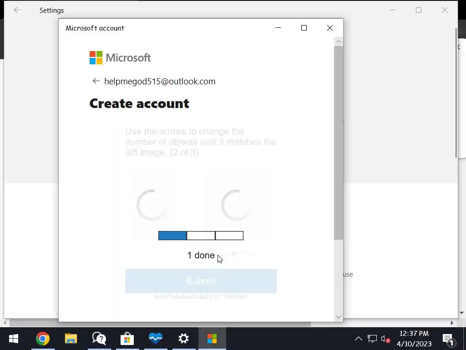This screenshot has height=350, width=466.
Task: Maximize the Settings window
Action: click(x=419, y=10)
